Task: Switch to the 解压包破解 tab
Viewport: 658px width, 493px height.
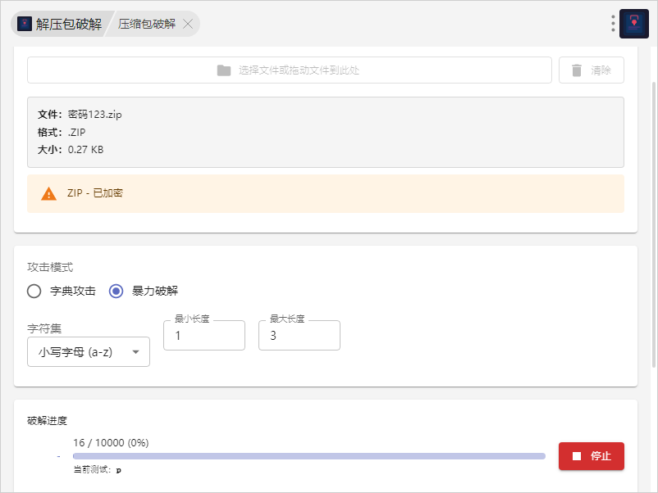Action: click(68, 24)
